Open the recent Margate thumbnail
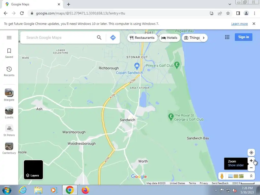 9,95
